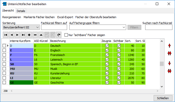Image resolution: width=175 pixels, height=102 pixels.
Task: Click horizontal scrollbar left arrow
Action: [x=12, y=91]
